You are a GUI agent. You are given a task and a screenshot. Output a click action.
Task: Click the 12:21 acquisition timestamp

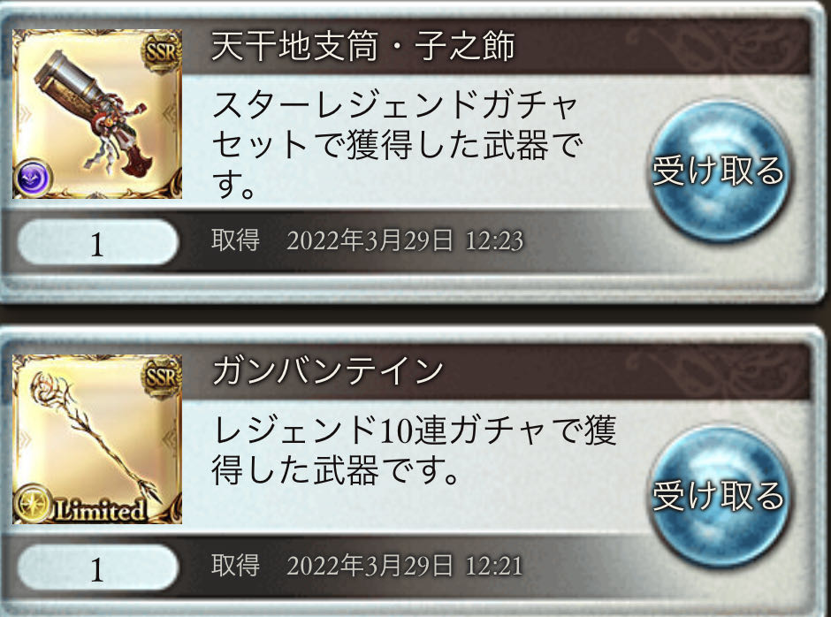tap(405, 566)
